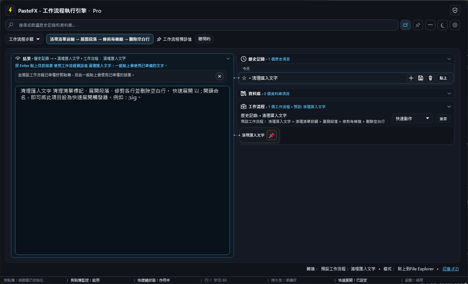Viewport: 468px width, 284px height.
Task: Click the 工作流程預設值 pin label
Action: coord(174,39)
